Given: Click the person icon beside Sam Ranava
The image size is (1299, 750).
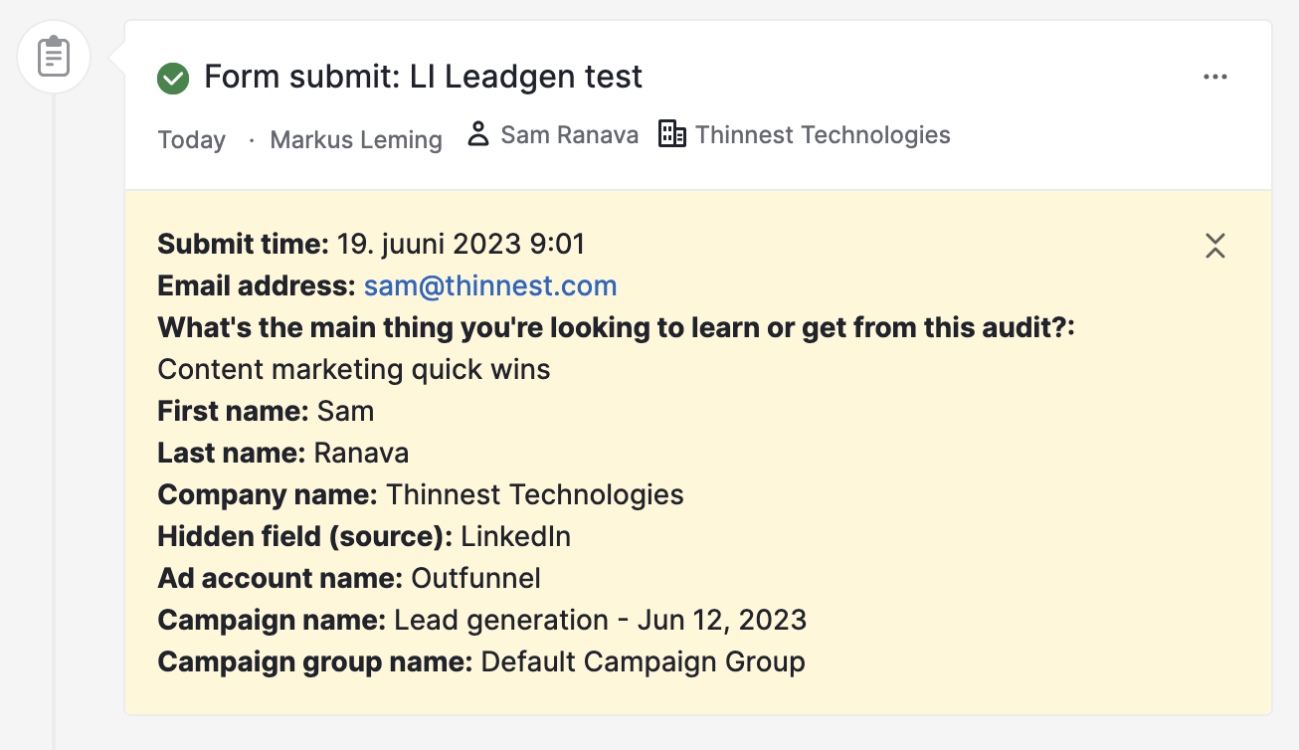Looking at the screenshot, I should 478,135.
